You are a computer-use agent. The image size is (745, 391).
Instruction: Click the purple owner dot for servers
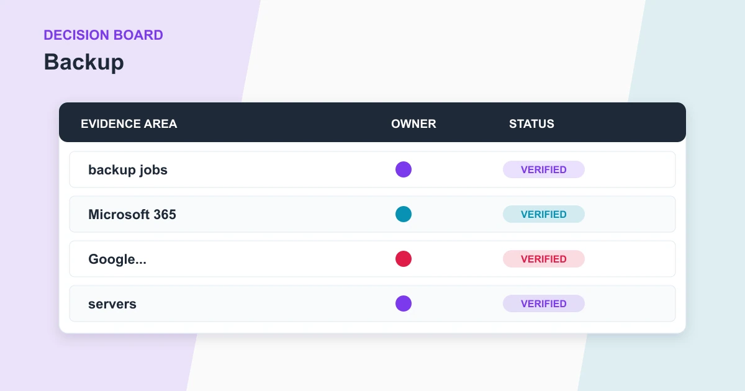click(x=404, y=303)
